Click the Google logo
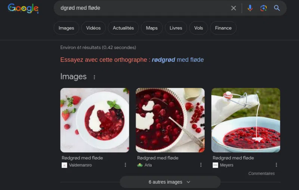299x190 pixels. coord(23,8)
